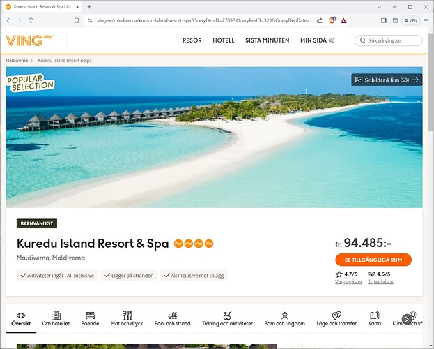Click the Ving logo
The image size is (434, 349).
click(x=29, y=40)
